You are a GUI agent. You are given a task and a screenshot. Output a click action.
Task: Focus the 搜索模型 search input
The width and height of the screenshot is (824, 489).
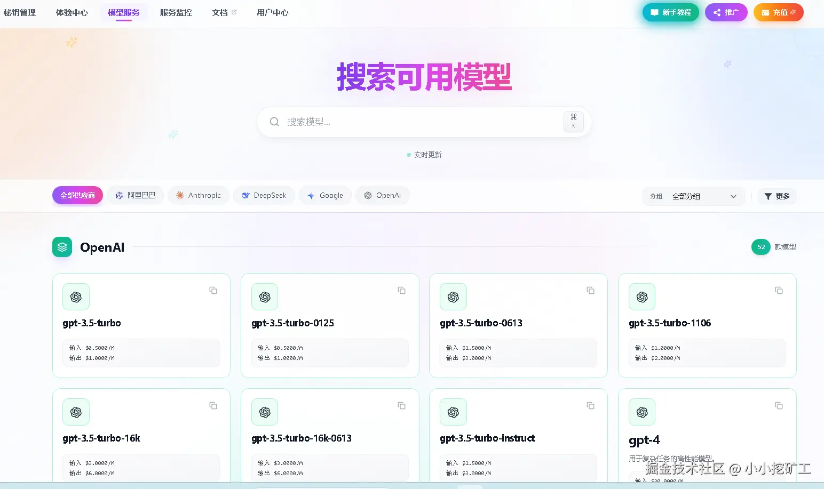tap(424, 122)
